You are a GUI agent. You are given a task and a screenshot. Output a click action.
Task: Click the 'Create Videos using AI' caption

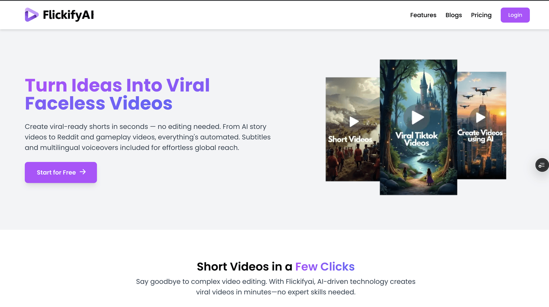(480, 136)
